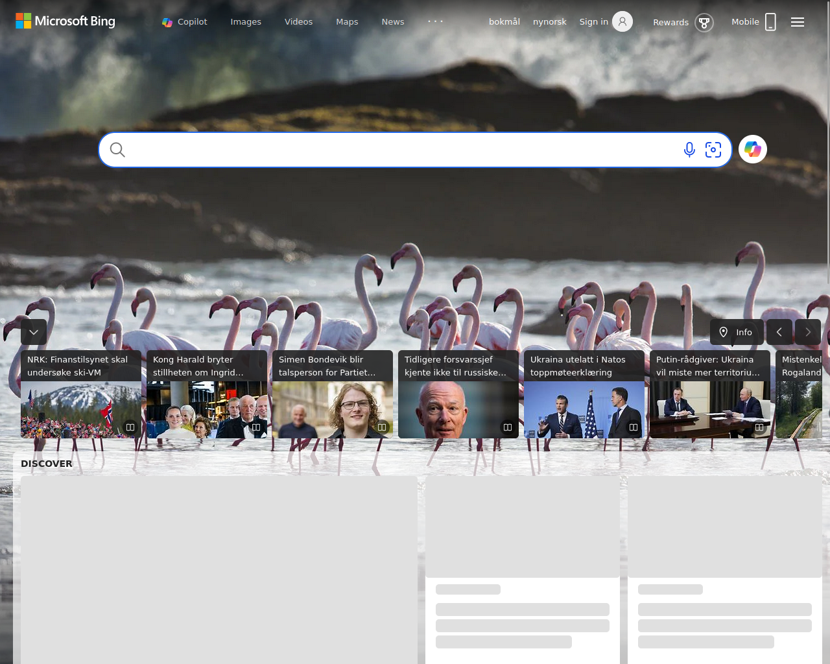The height and width of the screenshot is (664, 830).
Task: Click read icon on Simen Bondevik card
Action: click(382, 427)
